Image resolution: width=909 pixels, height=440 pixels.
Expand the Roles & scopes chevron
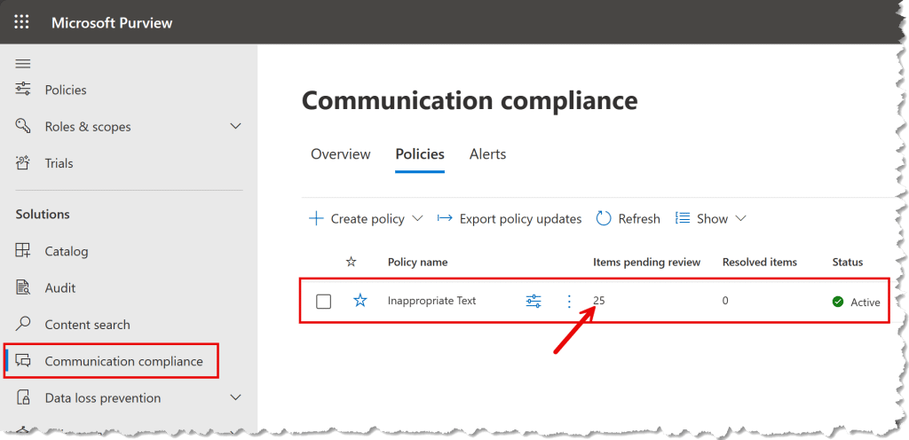click(235, 126)
